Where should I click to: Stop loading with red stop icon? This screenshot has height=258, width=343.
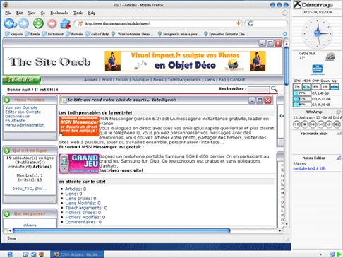coord(52,23)
